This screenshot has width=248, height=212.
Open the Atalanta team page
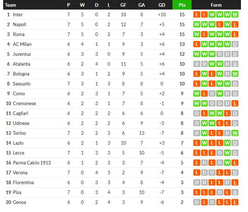click(x=22, y=64)
